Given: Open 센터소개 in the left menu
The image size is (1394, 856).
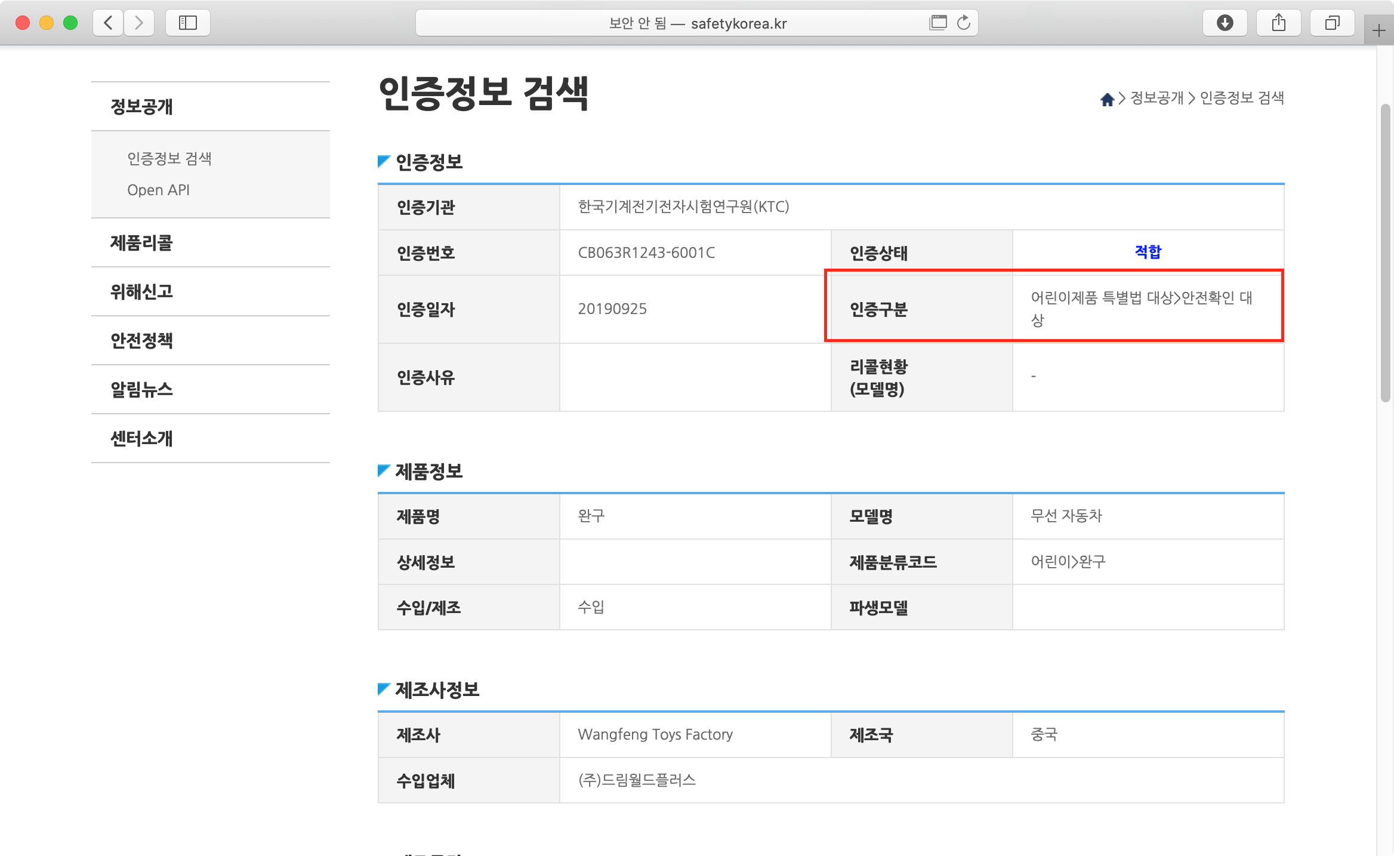Looking at the screenshot, I should (141, 439).
